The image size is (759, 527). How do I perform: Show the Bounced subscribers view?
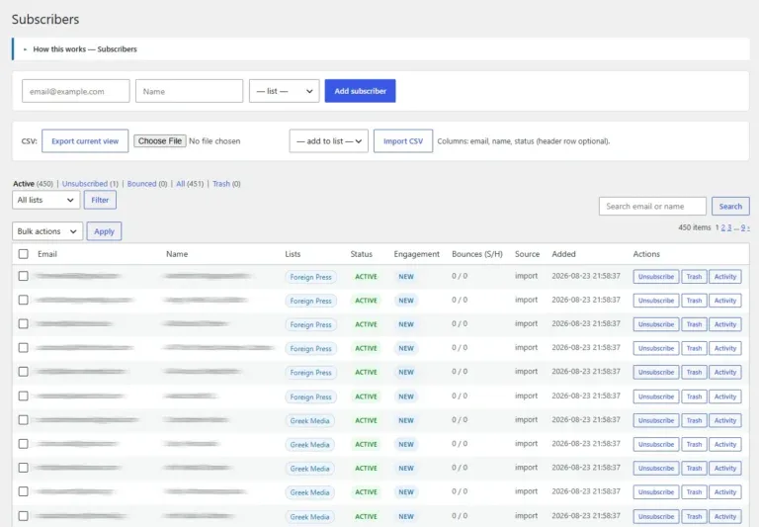point(142,184)
